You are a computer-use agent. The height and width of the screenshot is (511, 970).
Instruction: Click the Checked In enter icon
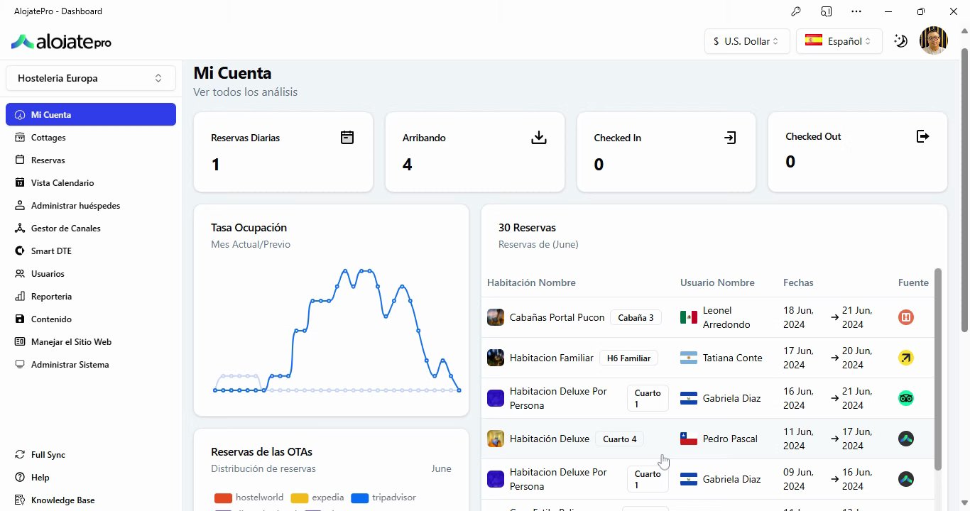coord(730,138)
